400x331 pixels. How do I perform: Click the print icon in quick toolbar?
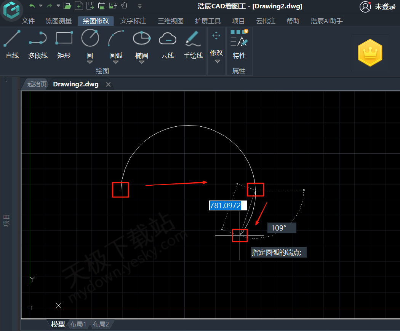(102, 6)
